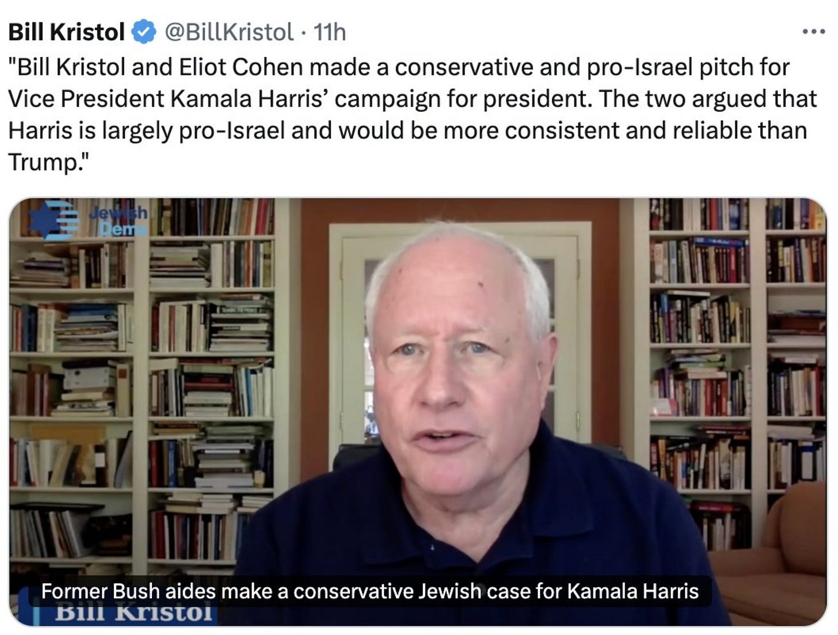Open Bill Kristol's profile via display name

pos(66,32)
